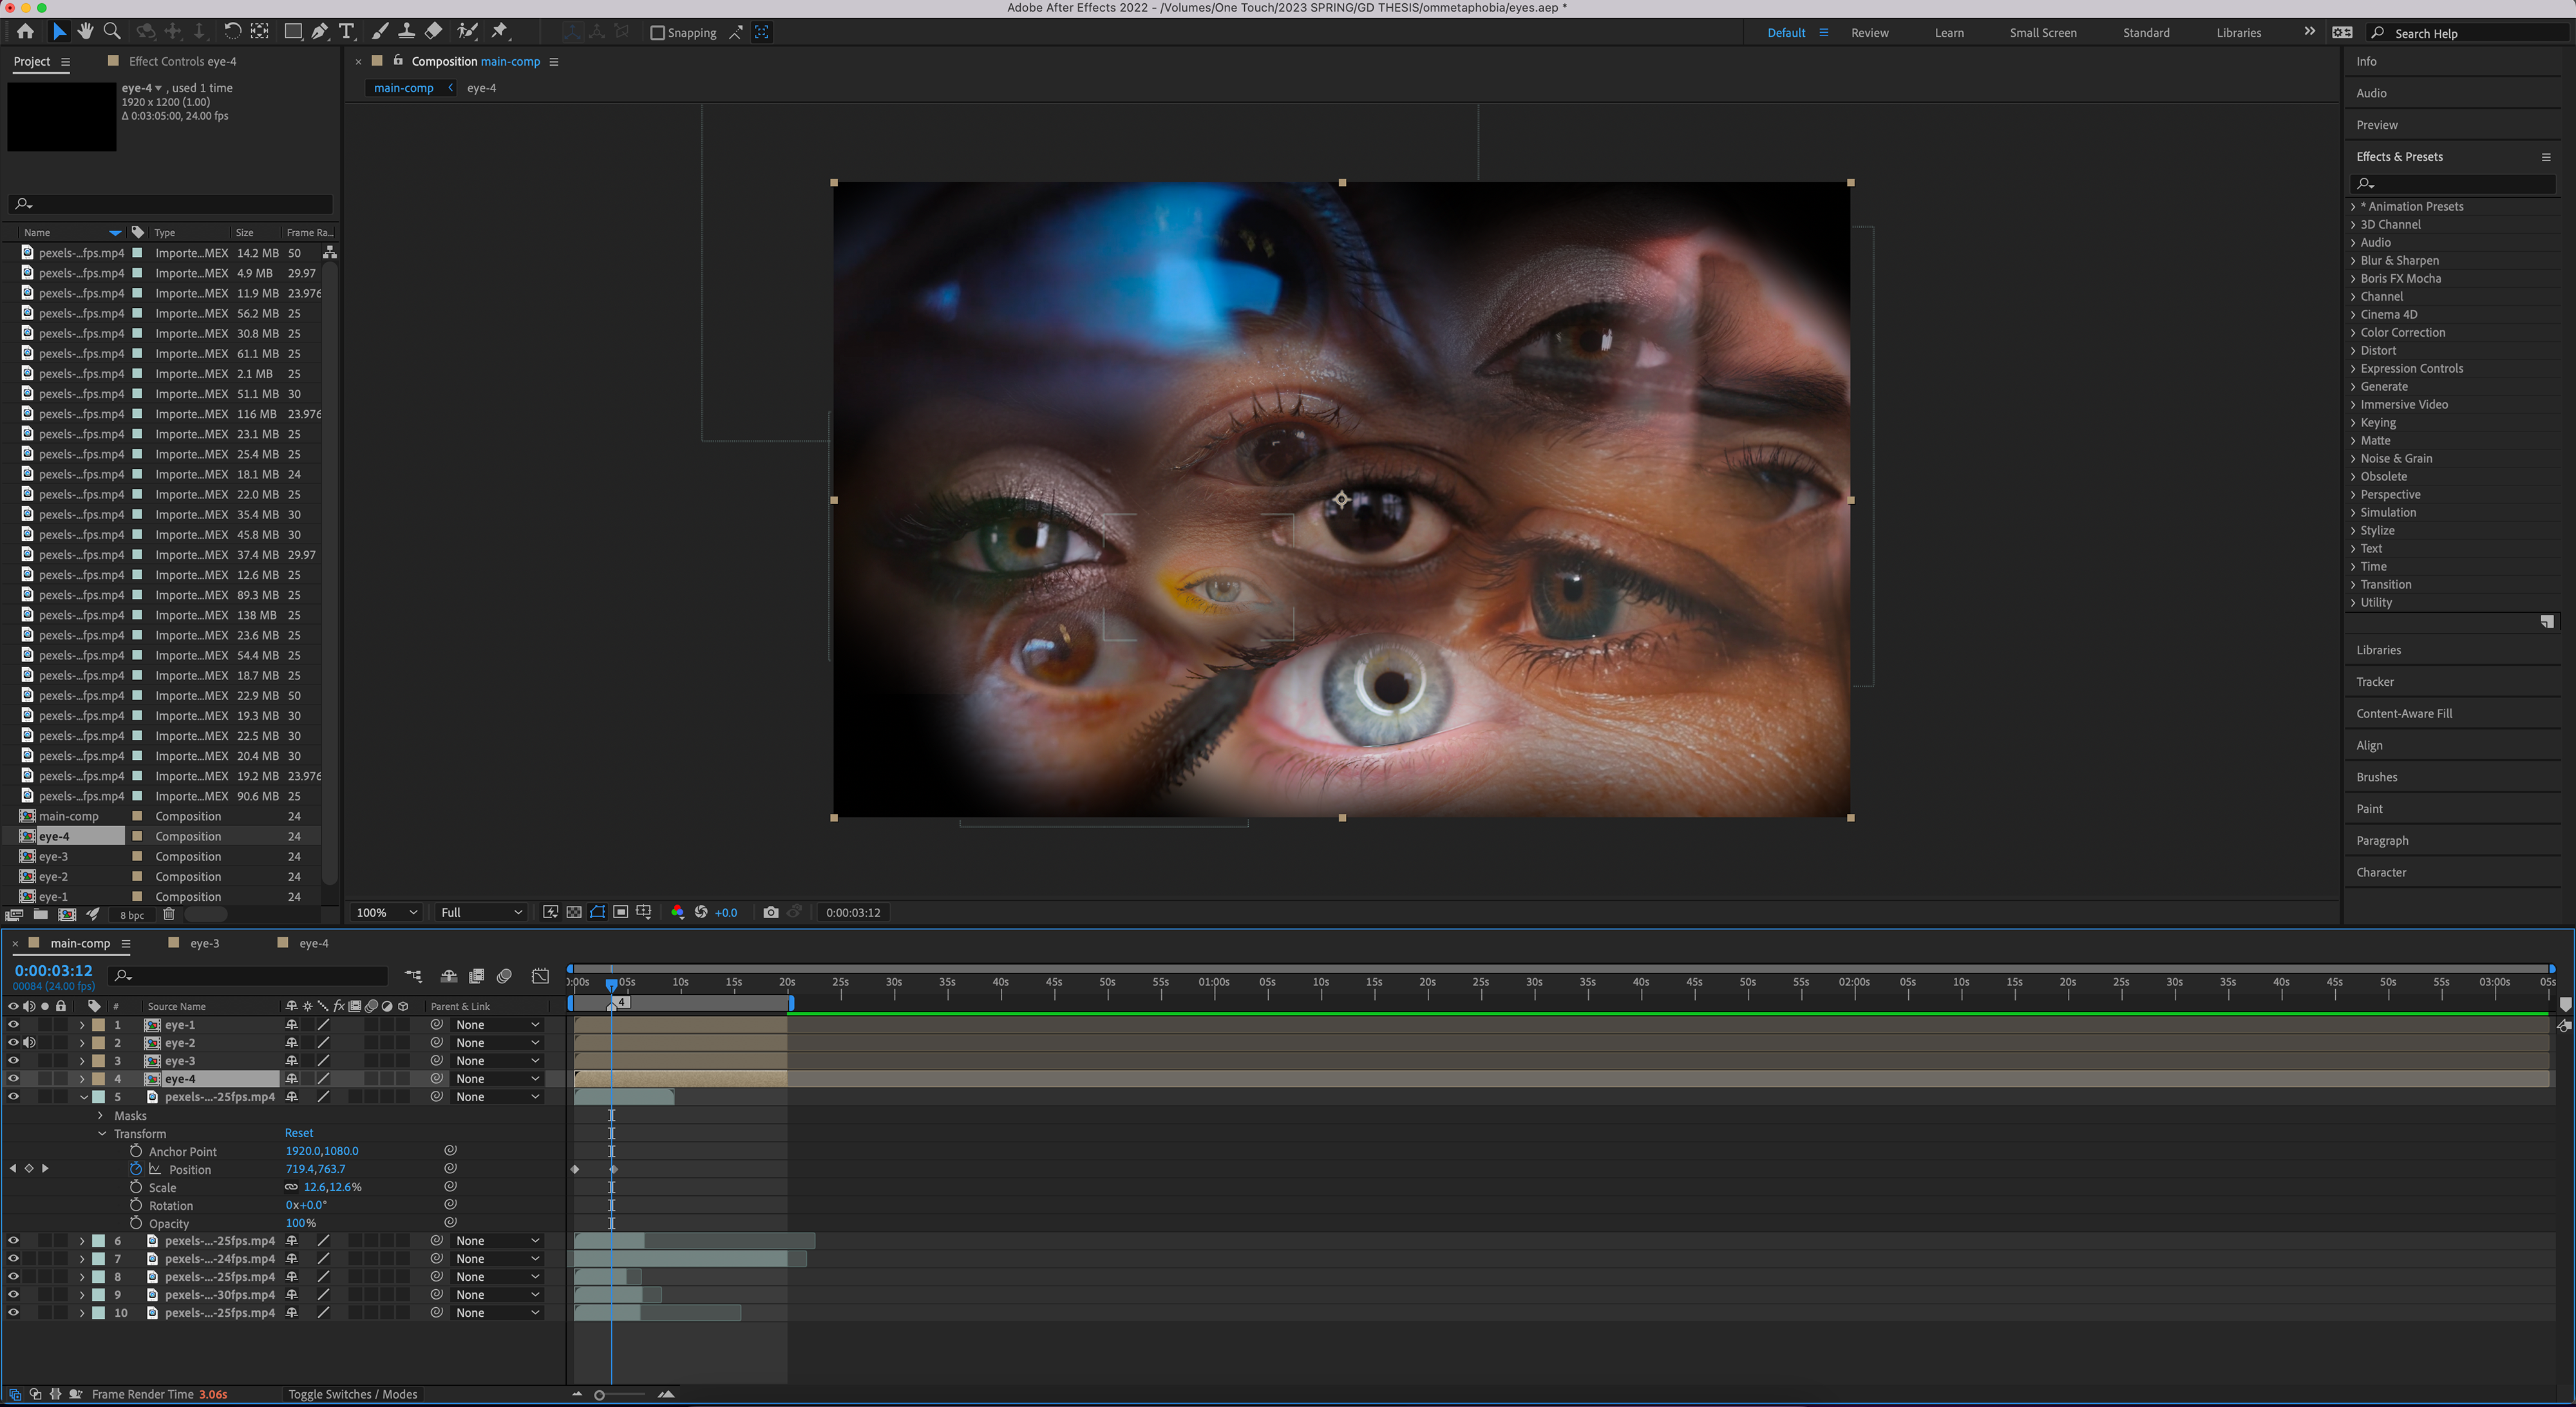Image resolution: width=2576 pixels, height=1407 pixels.
Task: Select the Type tool
Action: [x=346, y=32]
